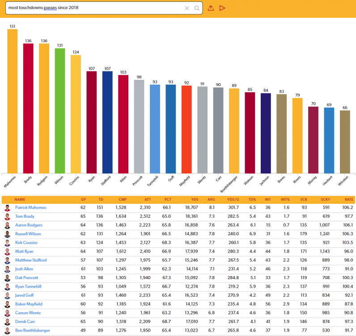The image size is (356, 336).
Task: Click the INT% column header
Action: click(x=285, y=199)
